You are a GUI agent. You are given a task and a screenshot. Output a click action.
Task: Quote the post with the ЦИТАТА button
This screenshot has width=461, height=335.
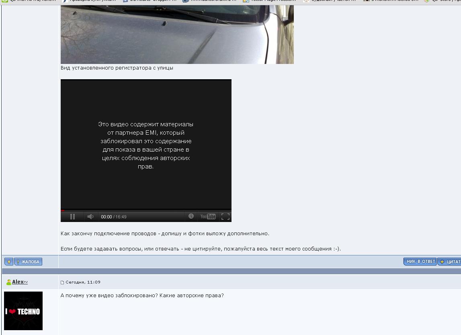(x=449, y=262)
